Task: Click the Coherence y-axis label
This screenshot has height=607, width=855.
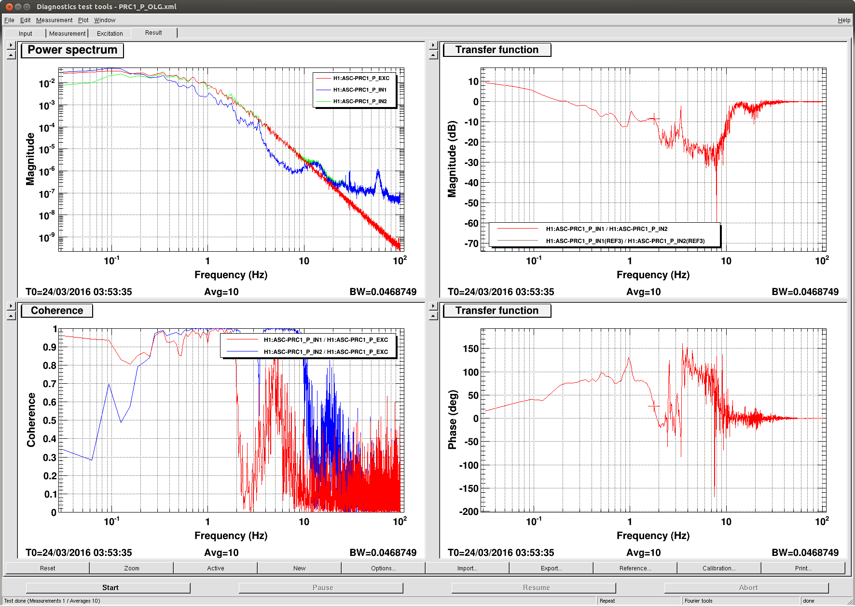Action: coord(31,420)
